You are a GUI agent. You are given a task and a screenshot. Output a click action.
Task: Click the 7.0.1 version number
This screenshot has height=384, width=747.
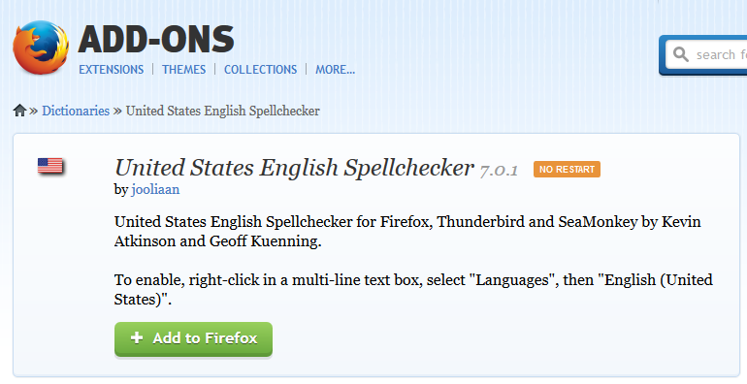click(499, 170)
